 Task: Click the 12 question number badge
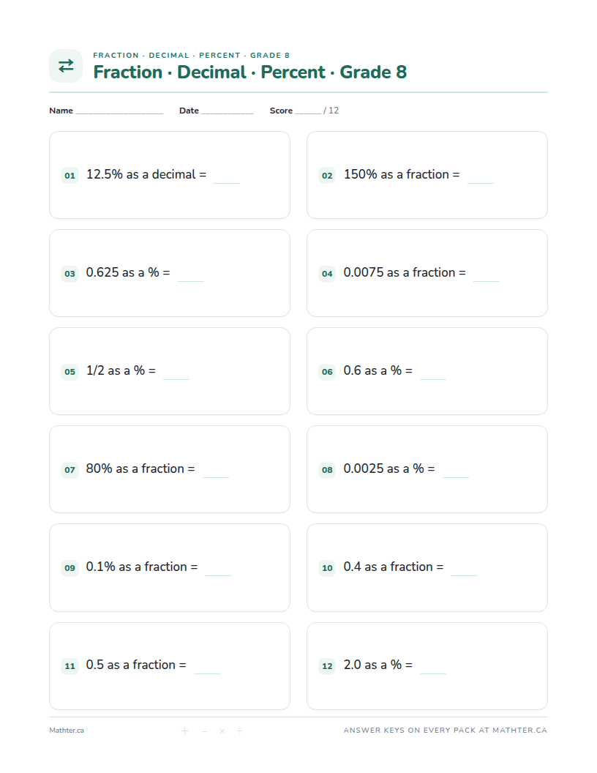[327, 666]
